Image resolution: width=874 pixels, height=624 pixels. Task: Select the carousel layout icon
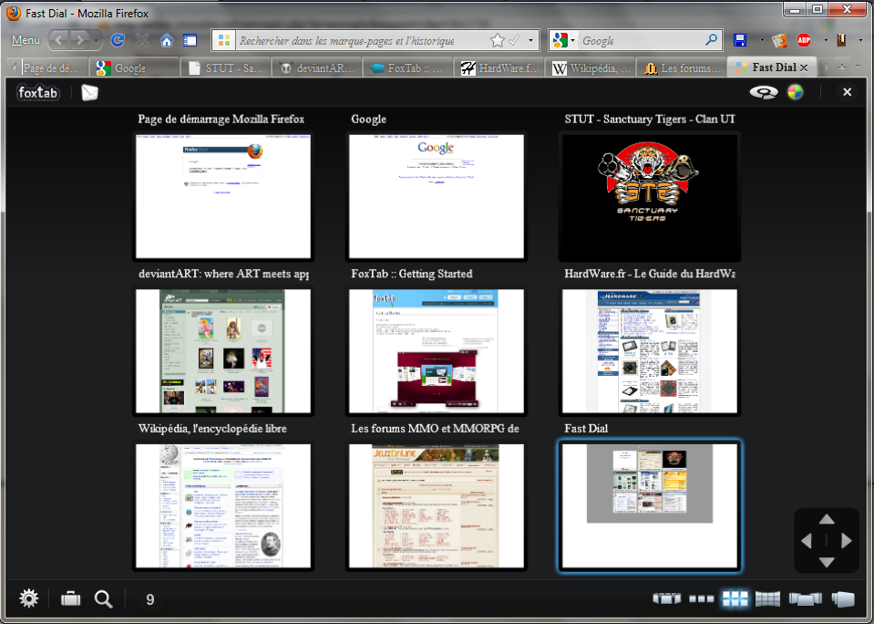[x=667, y=598]
